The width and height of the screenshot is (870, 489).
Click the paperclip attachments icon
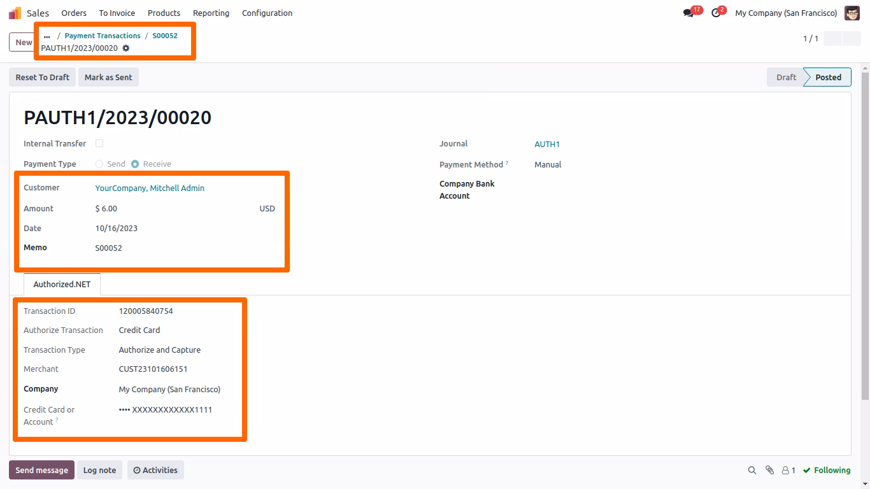coord(769,471)
